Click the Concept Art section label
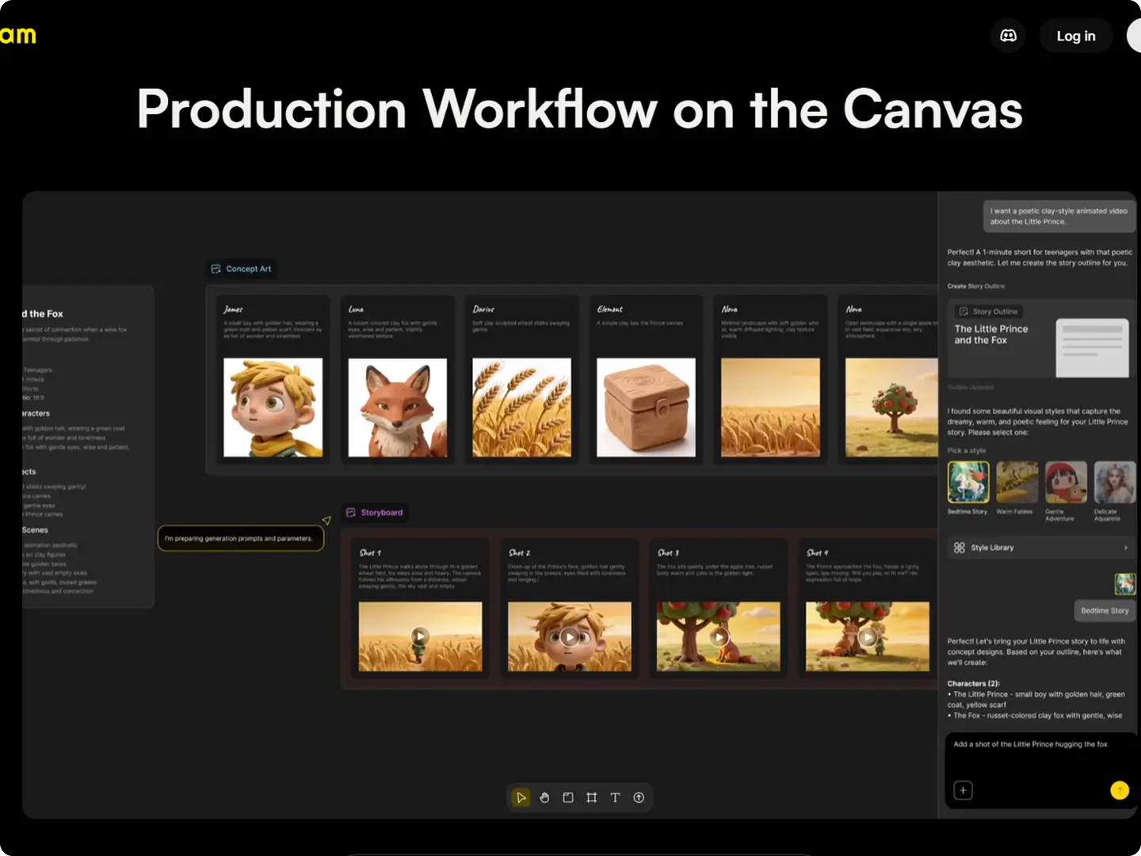Viewport: 1141px width, 856px height. tap(241, 268)
